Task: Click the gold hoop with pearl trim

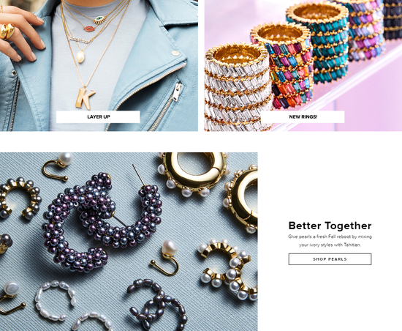Action: click(x=194, y=174)
